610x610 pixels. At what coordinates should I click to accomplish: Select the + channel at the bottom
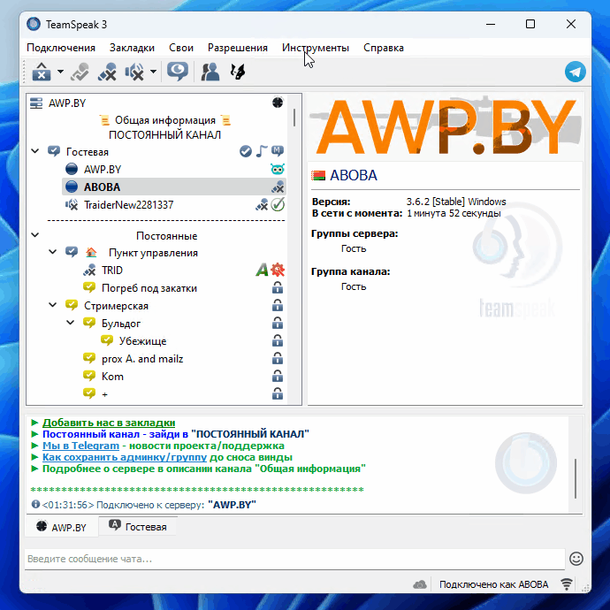[x=104, y=394]
